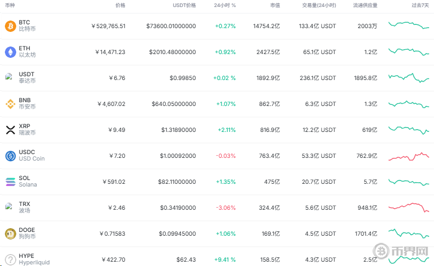Click the red USDC 7-day sparkline chart
Image resolution: width=434 pixels, height=266 pixels.
click(x=409, y=156)
